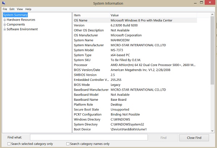Click the value x64-based PC

coord(120,55)
